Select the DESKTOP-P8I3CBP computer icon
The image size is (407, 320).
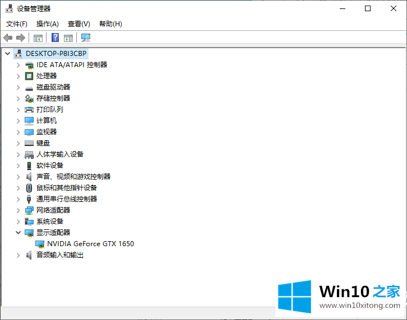click(18, 54)
